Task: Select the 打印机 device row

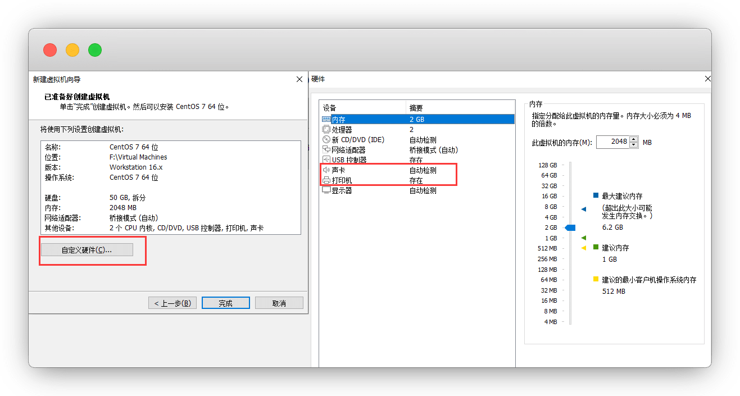Action: (x=417, y=180)
